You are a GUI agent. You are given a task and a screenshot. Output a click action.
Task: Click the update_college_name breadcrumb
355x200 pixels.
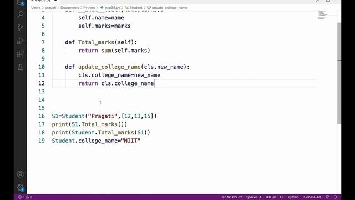pyautogui.click(x=168, y=8)
